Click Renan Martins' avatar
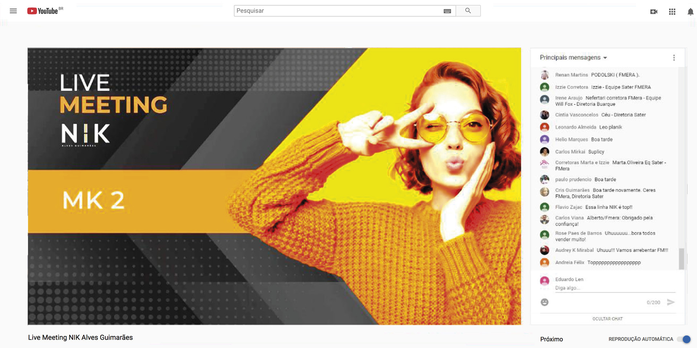 545,75
